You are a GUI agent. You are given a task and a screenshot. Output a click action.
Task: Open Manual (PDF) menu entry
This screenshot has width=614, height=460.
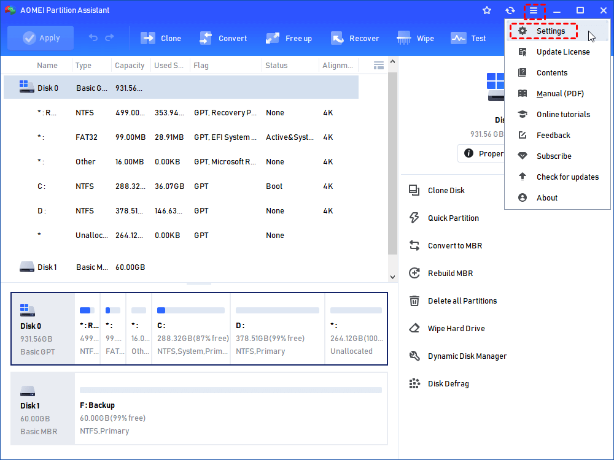558,93
